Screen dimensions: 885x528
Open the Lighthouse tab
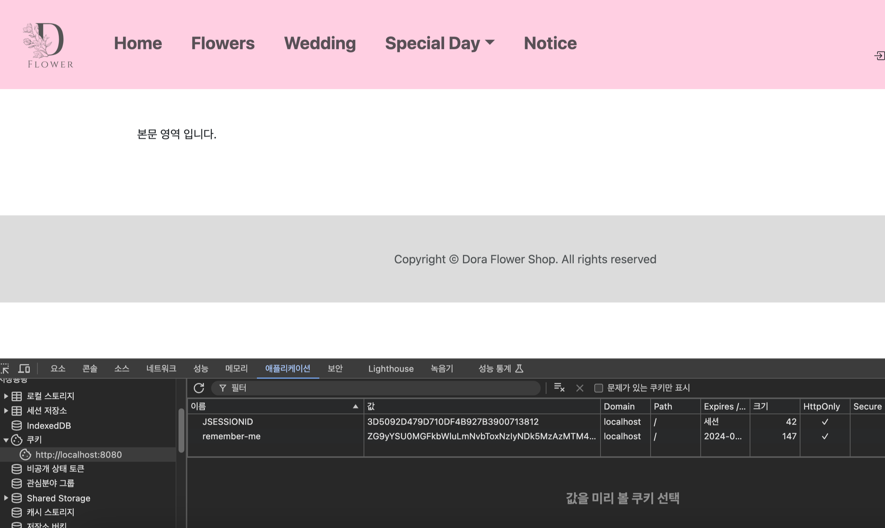(391, 369)
